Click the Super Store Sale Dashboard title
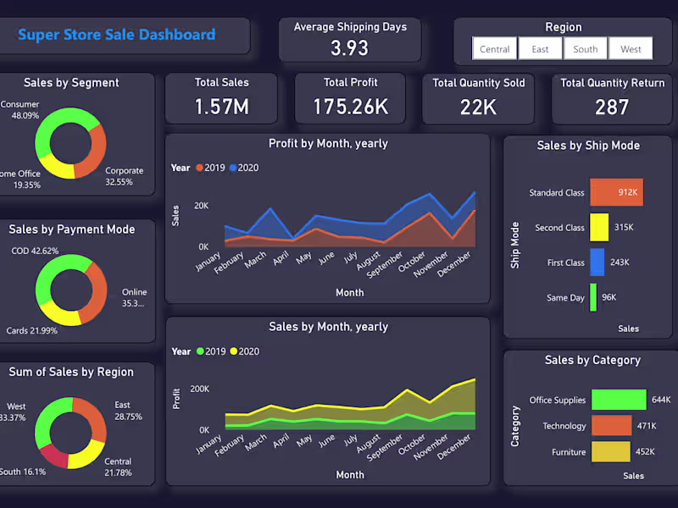678x508 pixels. click(117, 35)
